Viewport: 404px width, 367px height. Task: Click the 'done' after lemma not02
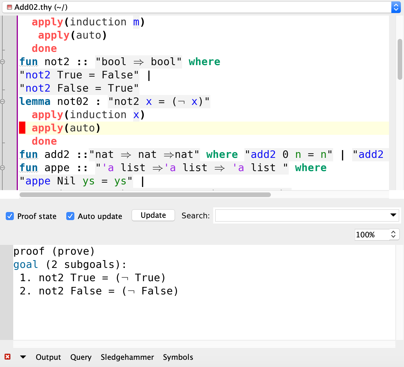pos(44,141)
